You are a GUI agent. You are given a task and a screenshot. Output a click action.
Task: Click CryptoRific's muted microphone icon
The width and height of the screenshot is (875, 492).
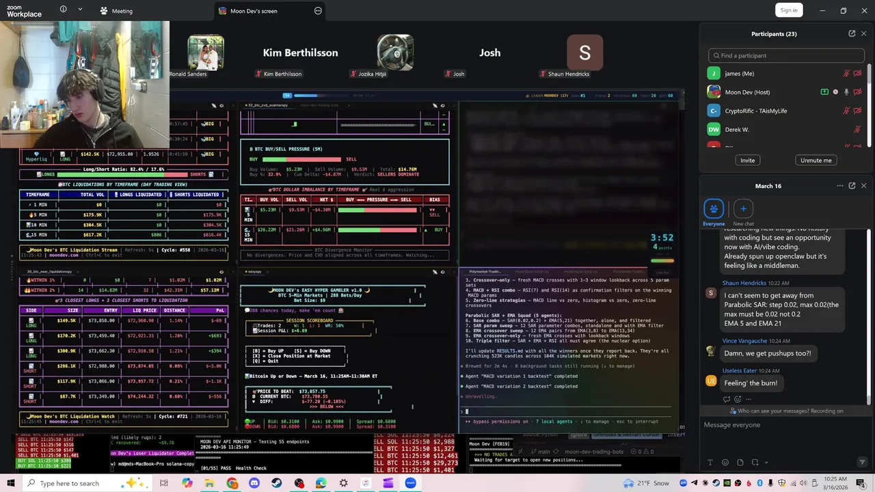[x=846, y=111]
